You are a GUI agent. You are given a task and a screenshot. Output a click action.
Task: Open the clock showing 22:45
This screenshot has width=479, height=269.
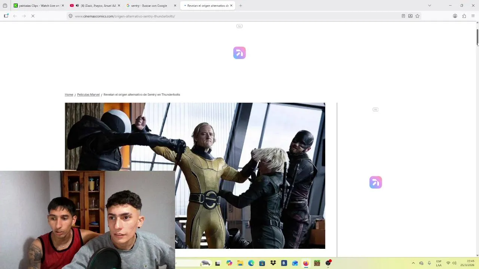pyautogui.click(x=468, y=263)
